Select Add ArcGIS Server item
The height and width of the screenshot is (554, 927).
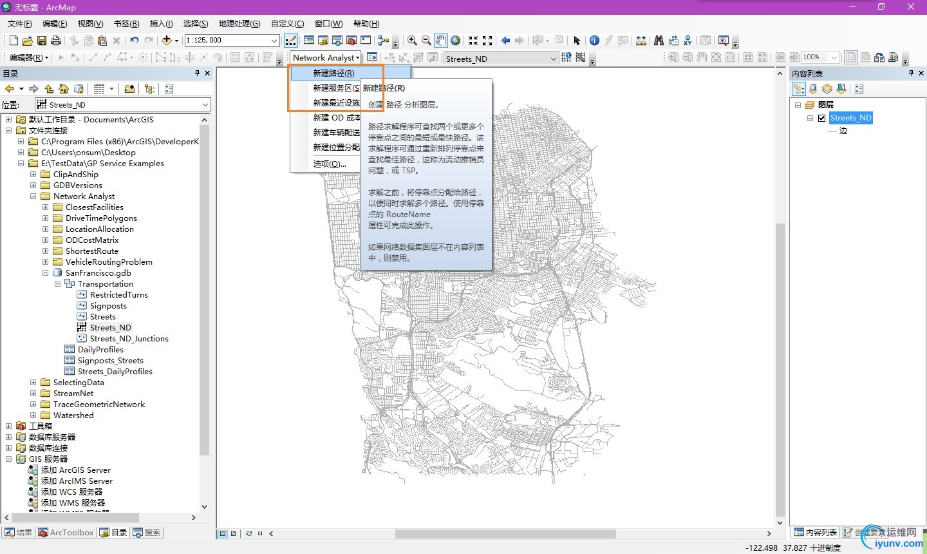tap(75, 470)
